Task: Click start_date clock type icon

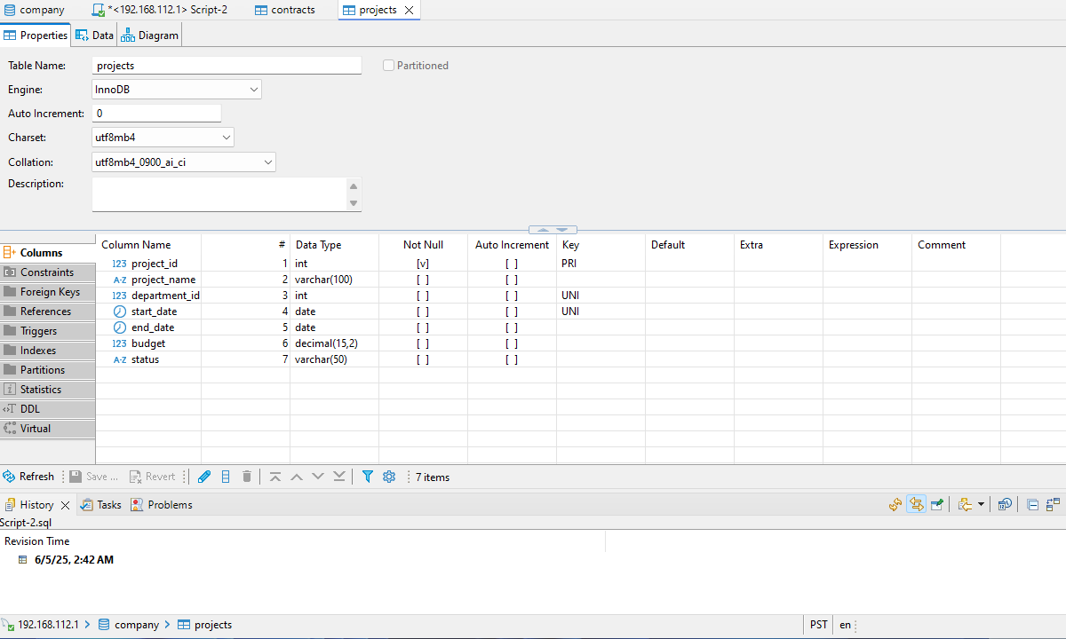Action: (119, 312)
